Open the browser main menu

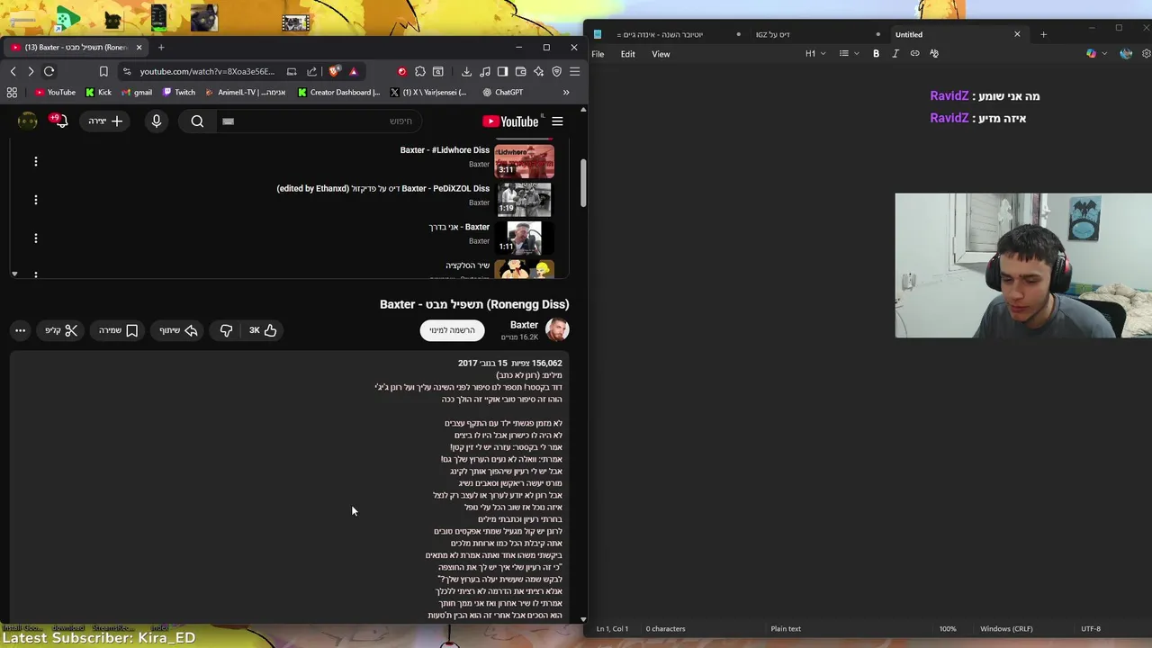tap(575, 71)
